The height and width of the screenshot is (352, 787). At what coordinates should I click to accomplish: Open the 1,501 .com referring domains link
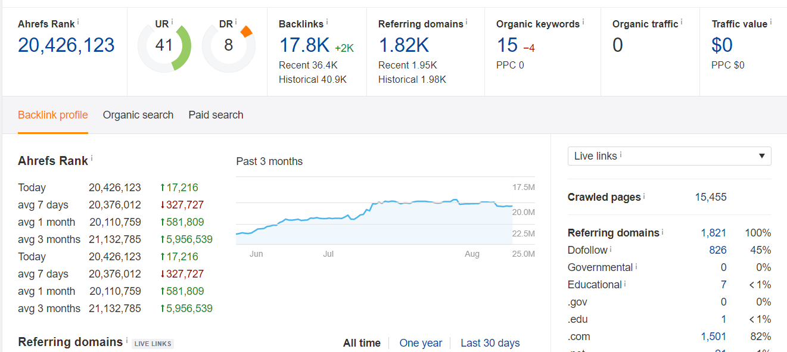714,337
